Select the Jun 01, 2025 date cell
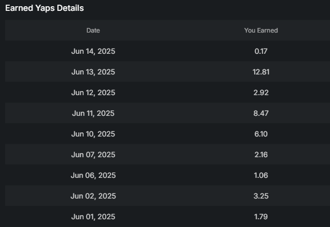This screenshot has height=227, width=330. pos(93,217)
